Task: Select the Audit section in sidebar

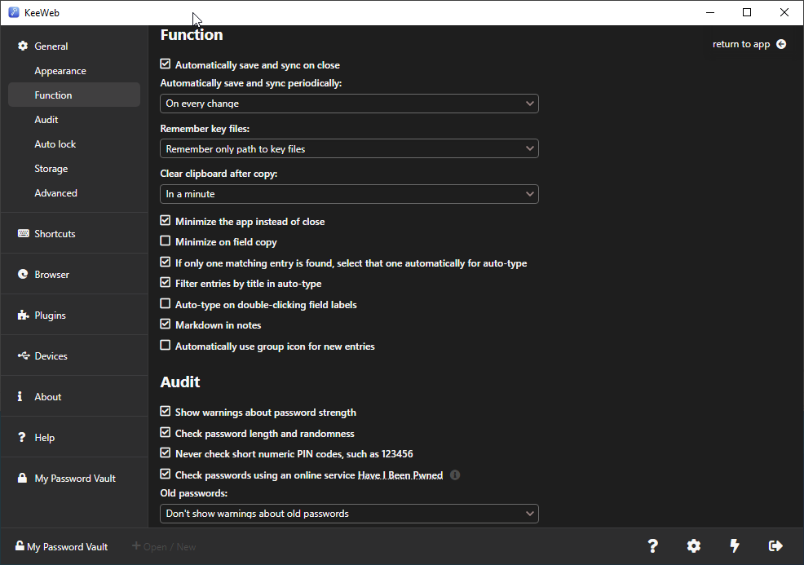Action: (x=46, y=119)
